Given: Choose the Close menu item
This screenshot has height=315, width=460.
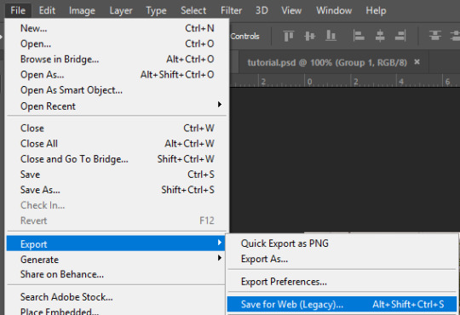Looking at the screenshot, I should tap(117, 129).
